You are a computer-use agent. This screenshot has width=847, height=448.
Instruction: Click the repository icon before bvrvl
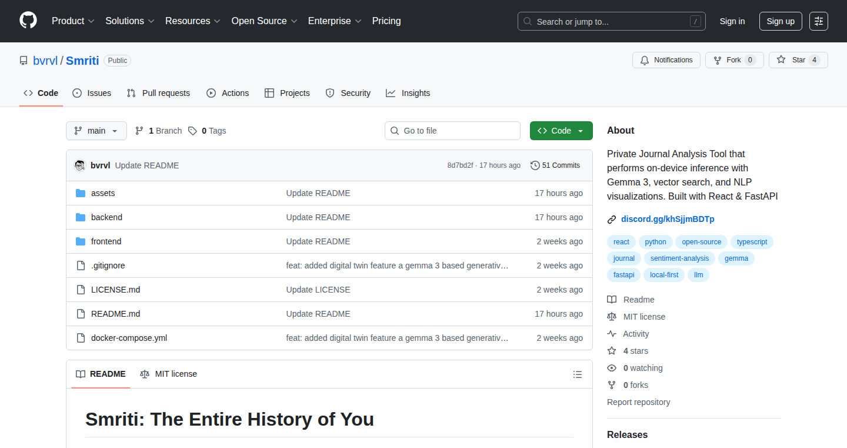(24, 61)
